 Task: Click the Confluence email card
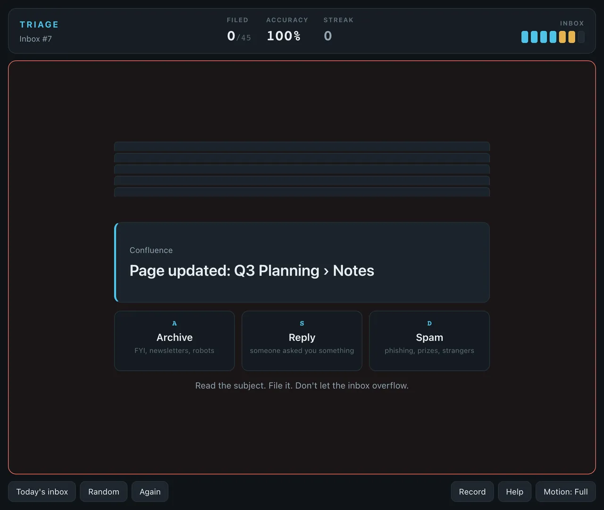tap(302, 262)
